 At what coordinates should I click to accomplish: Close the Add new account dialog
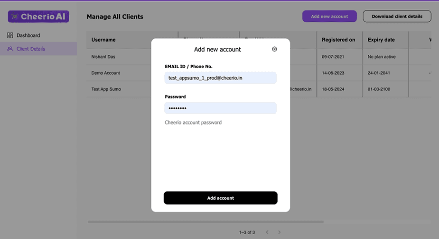274,49
